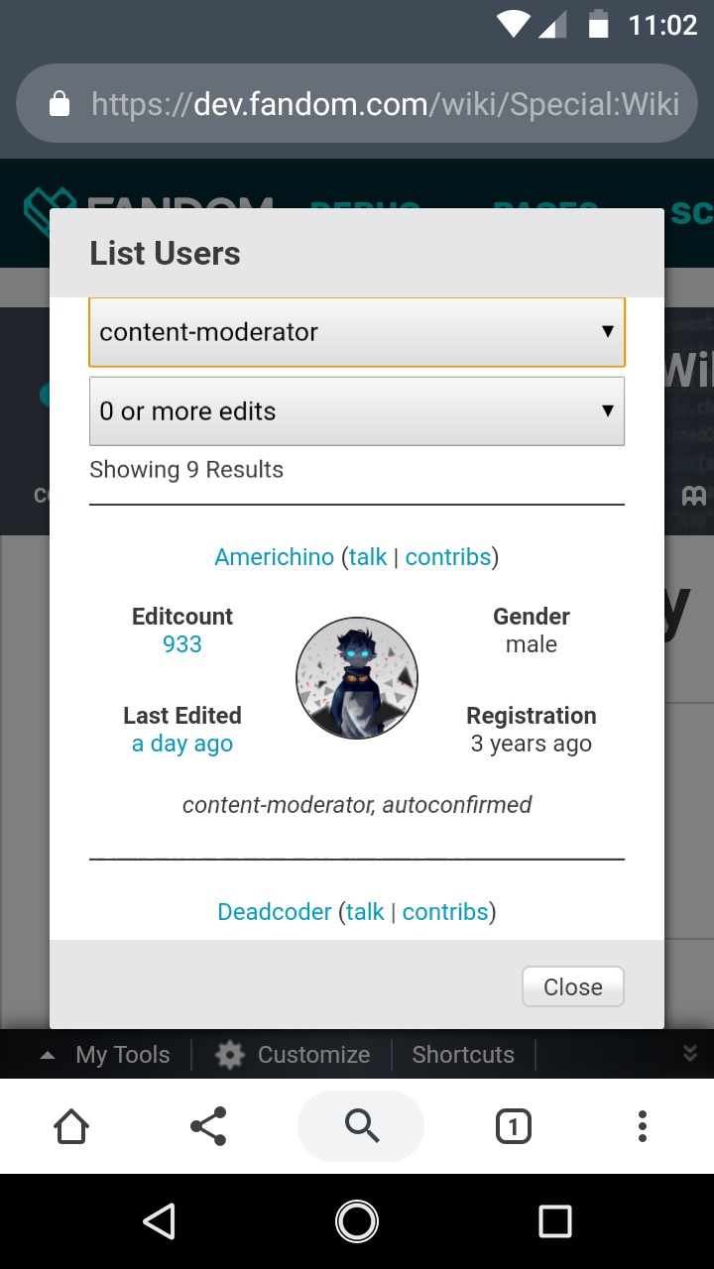Viewport: 714px width, 1269px height.
Task: Tap the Customize gear icon
Action: coord(230,1055)
